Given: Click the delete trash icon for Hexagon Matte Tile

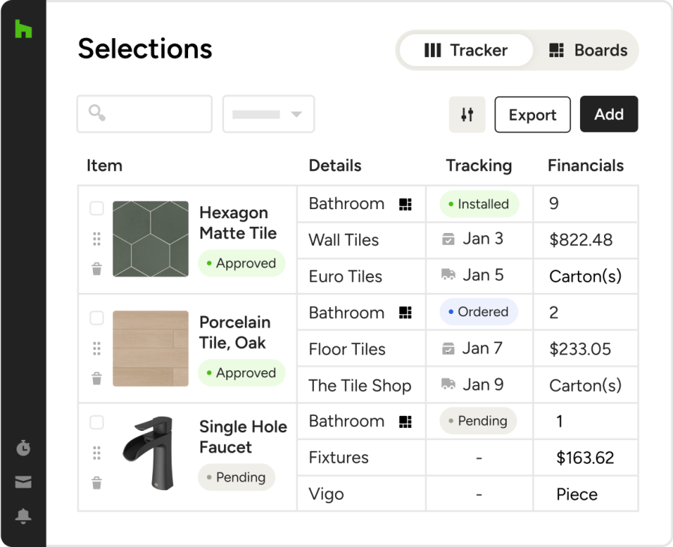Looking at the screenshot, I should (97, 268).
